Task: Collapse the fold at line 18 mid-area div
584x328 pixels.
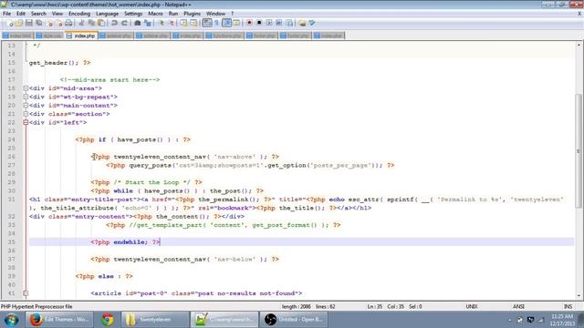Action: pos(26,88)
